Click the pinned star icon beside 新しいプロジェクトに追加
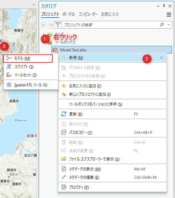Screen dimensions: 175x198 coord(64,94)
